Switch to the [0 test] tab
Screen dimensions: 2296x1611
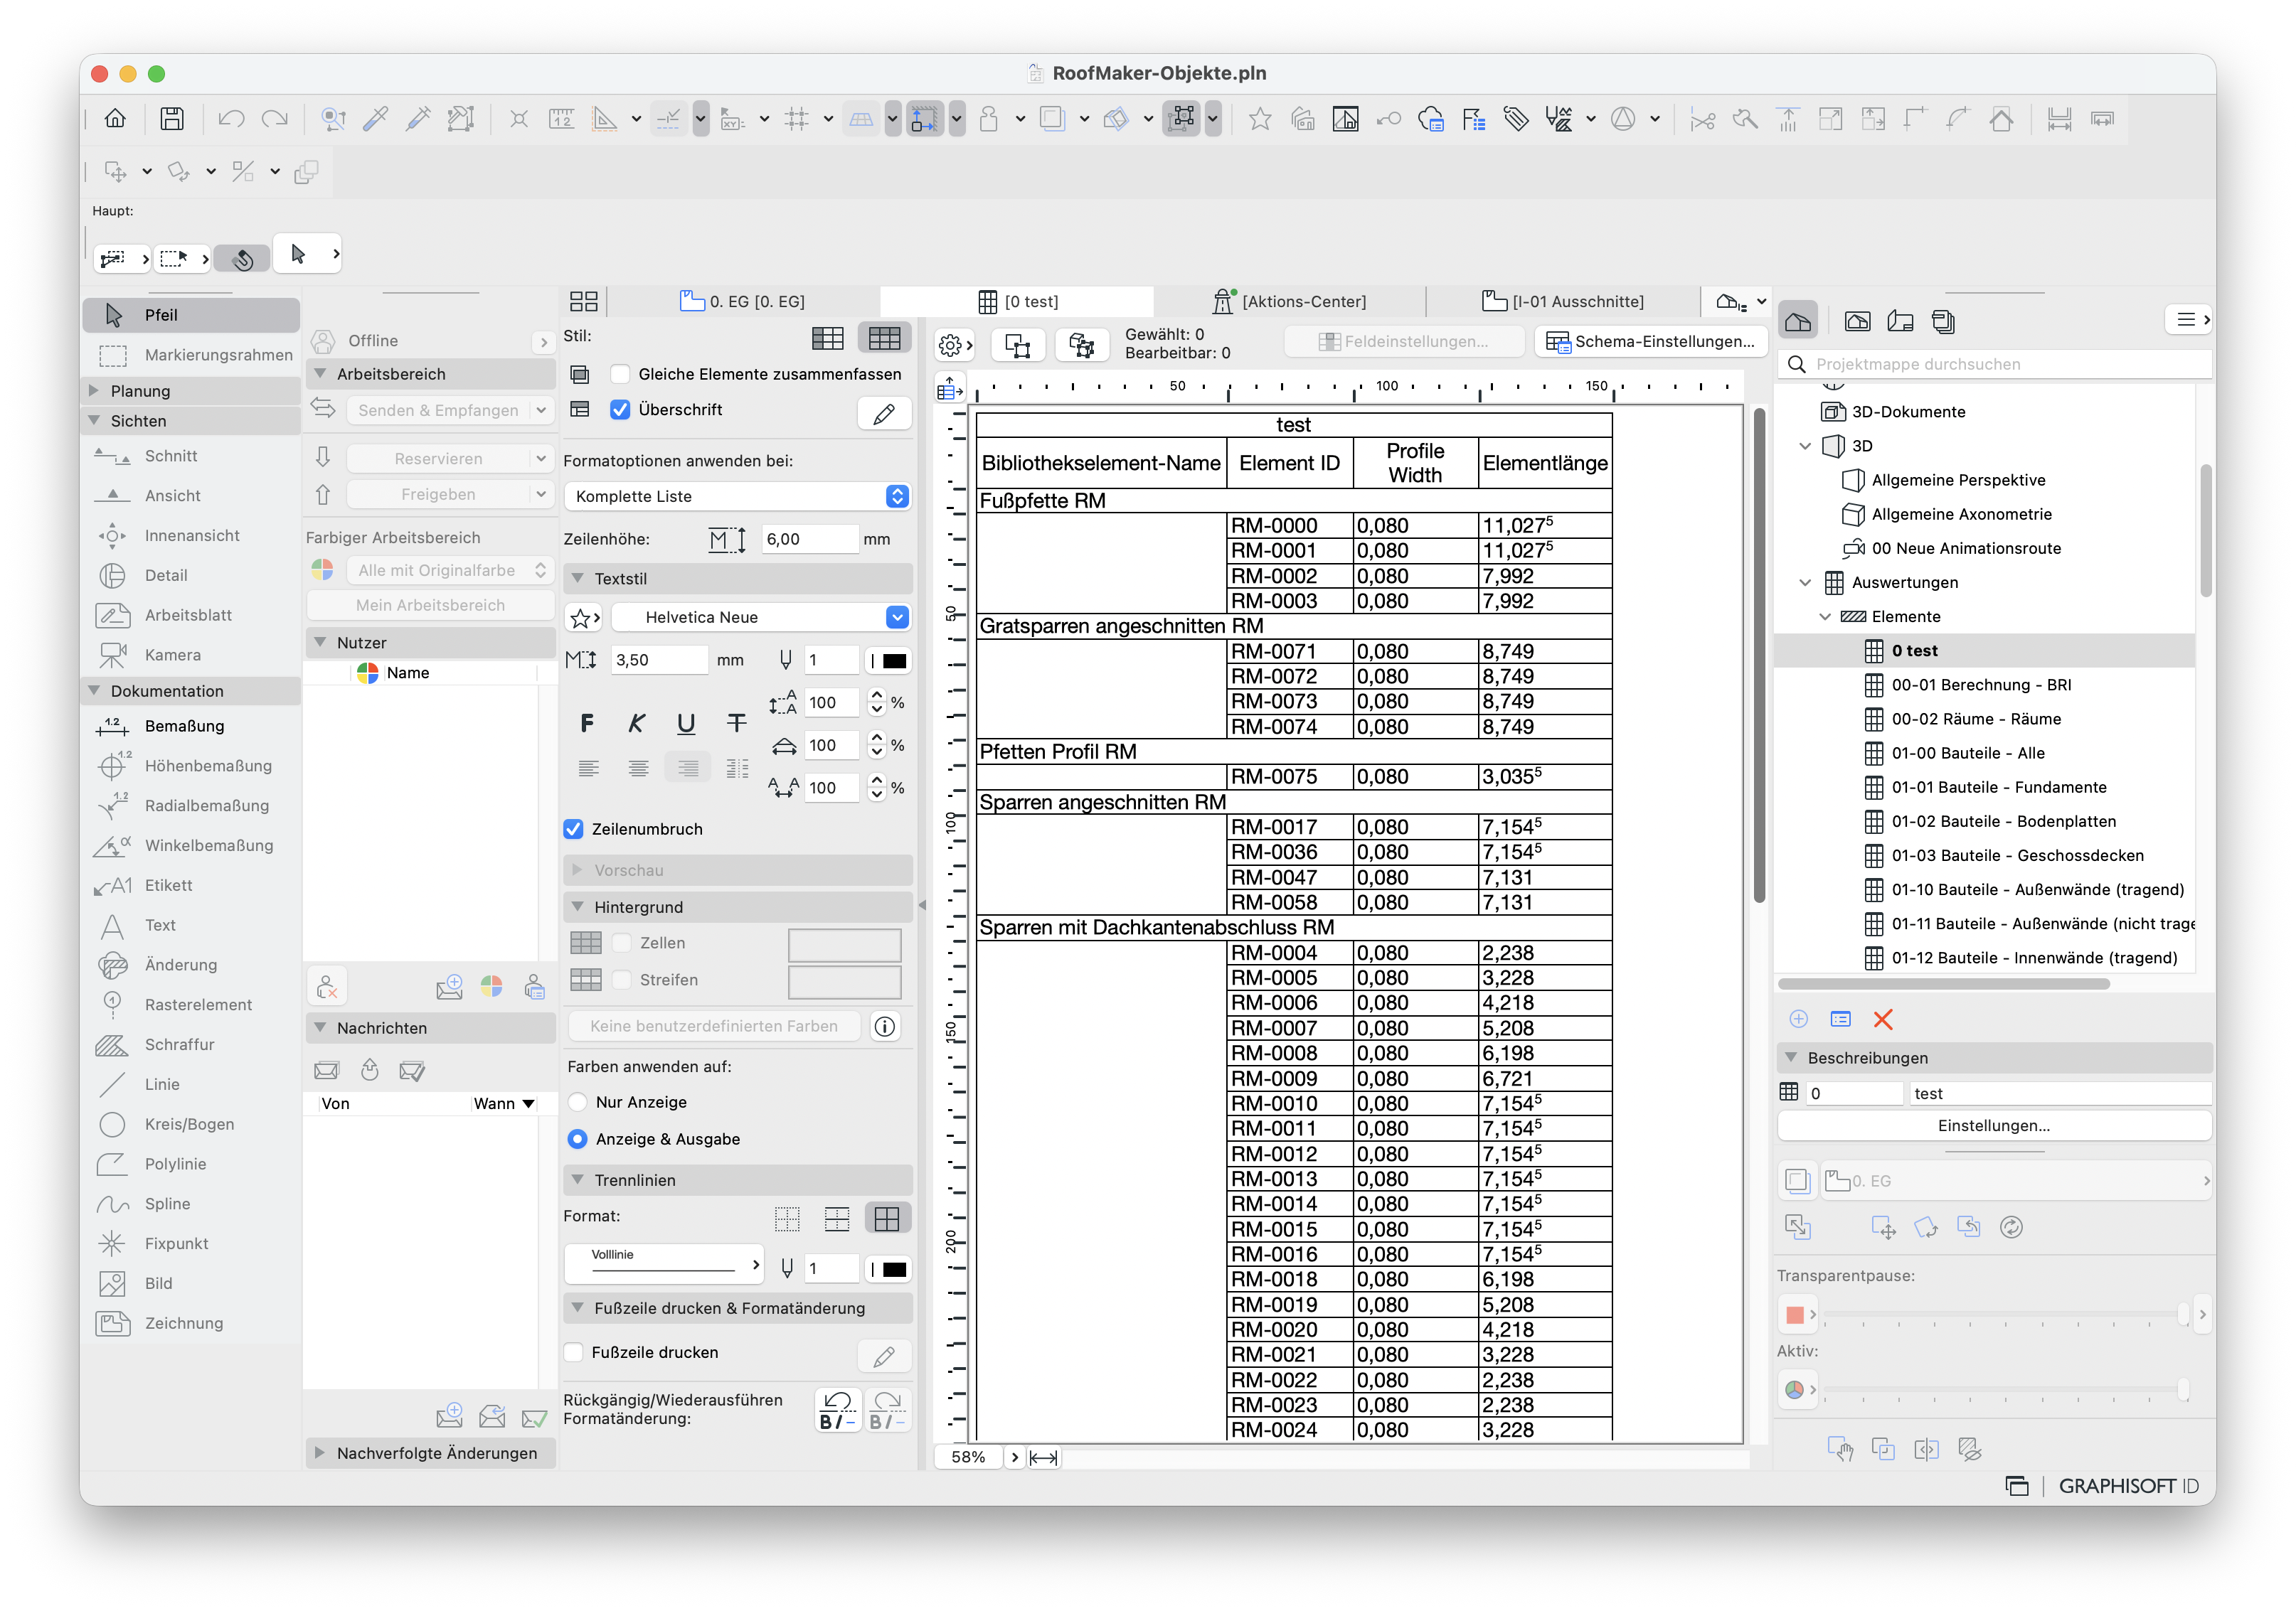coord(1018,302)
